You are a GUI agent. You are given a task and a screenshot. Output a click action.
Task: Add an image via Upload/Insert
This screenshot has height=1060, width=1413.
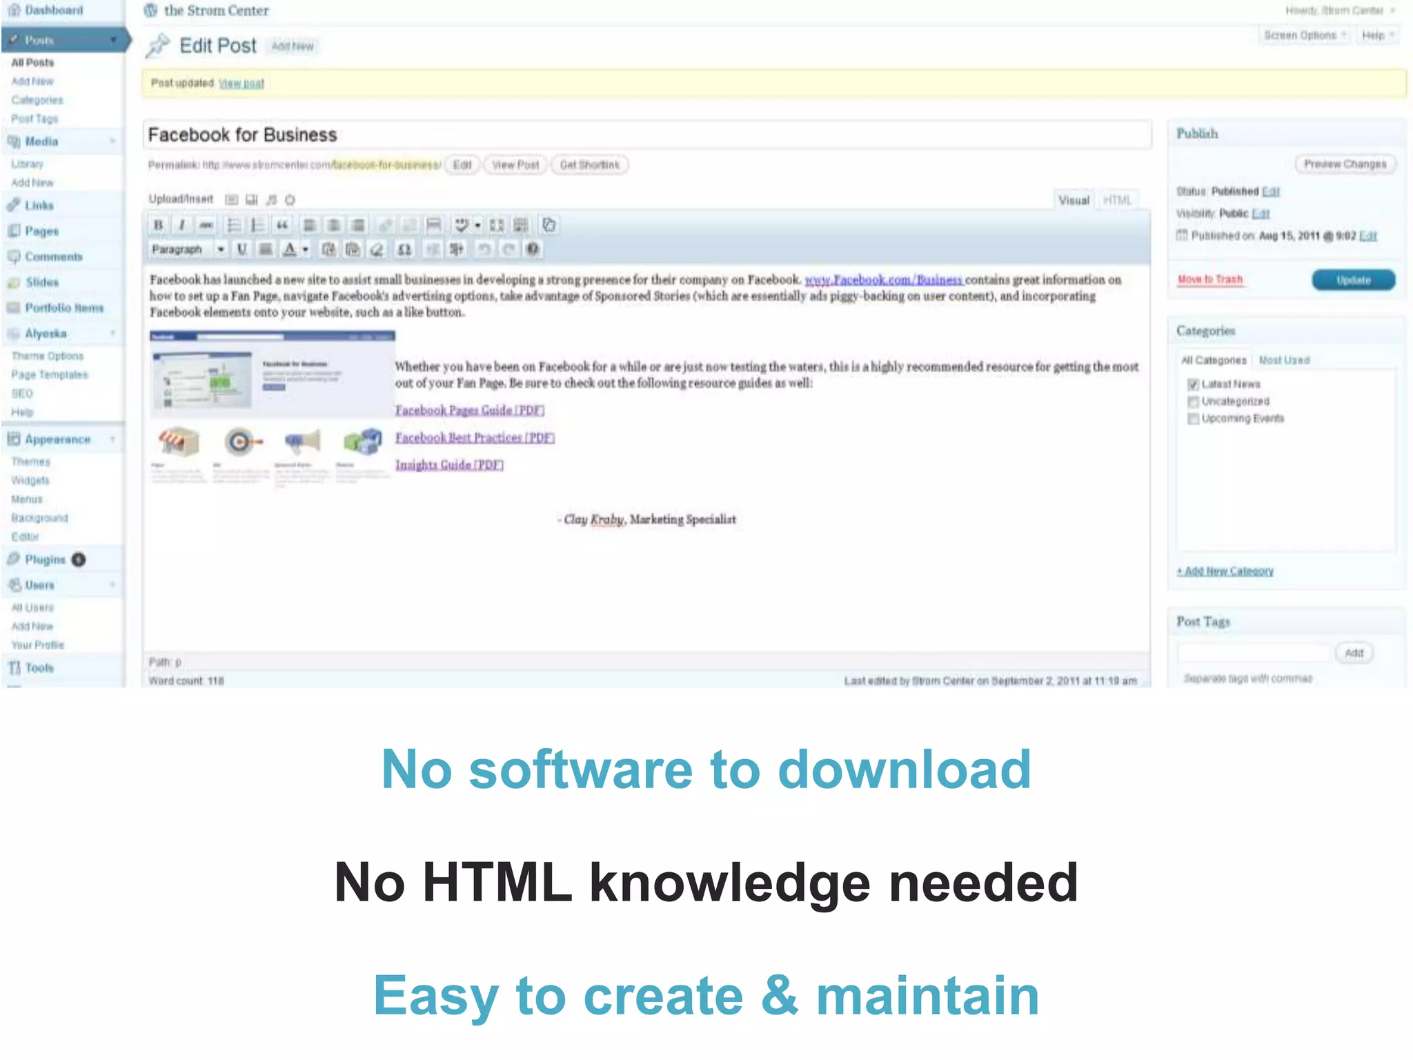232,199
